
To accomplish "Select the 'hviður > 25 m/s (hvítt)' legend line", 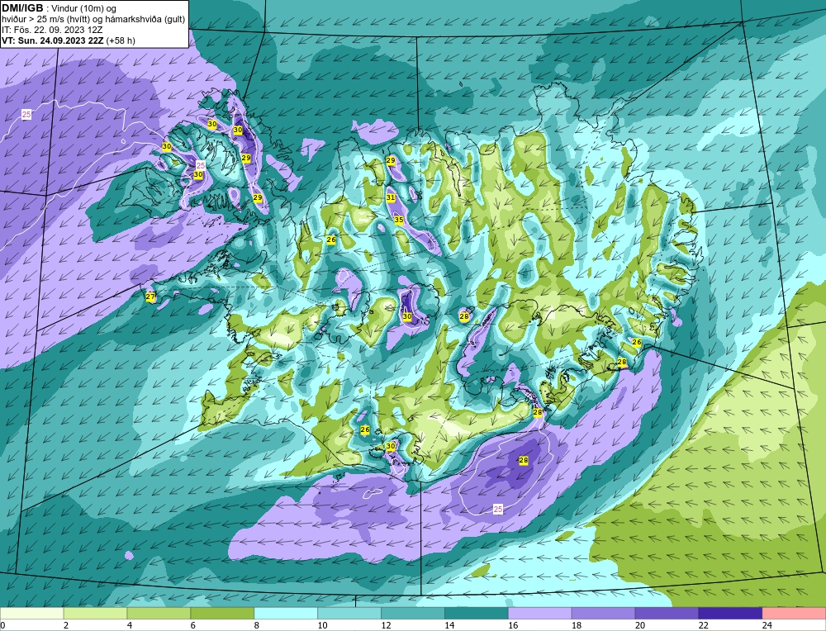I will point(45,20).
